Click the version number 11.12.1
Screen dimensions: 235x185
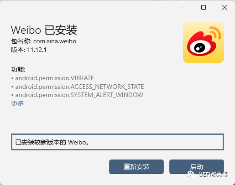(37, 50)
